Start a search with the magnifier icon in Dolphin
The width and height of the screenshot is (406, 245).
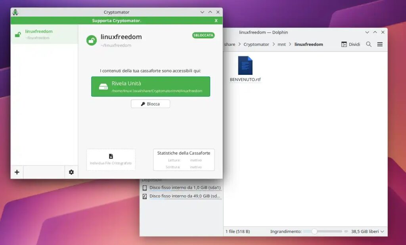click(x=368, y=44)
